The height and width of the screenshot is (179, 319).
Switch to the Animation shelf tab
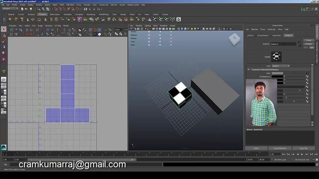pos(67,14)
